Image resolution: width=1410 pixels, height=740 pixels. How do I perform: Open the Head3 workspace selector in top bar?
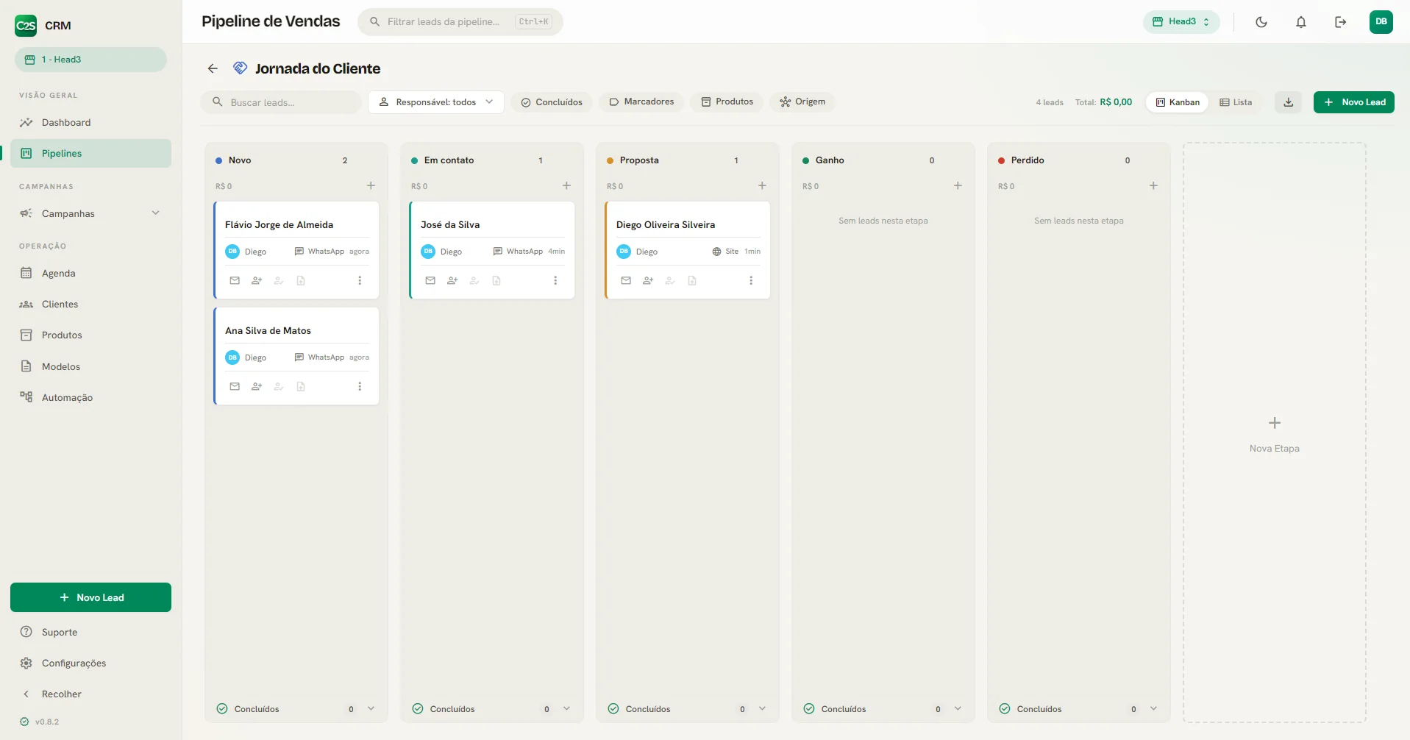click(1181, 22)
